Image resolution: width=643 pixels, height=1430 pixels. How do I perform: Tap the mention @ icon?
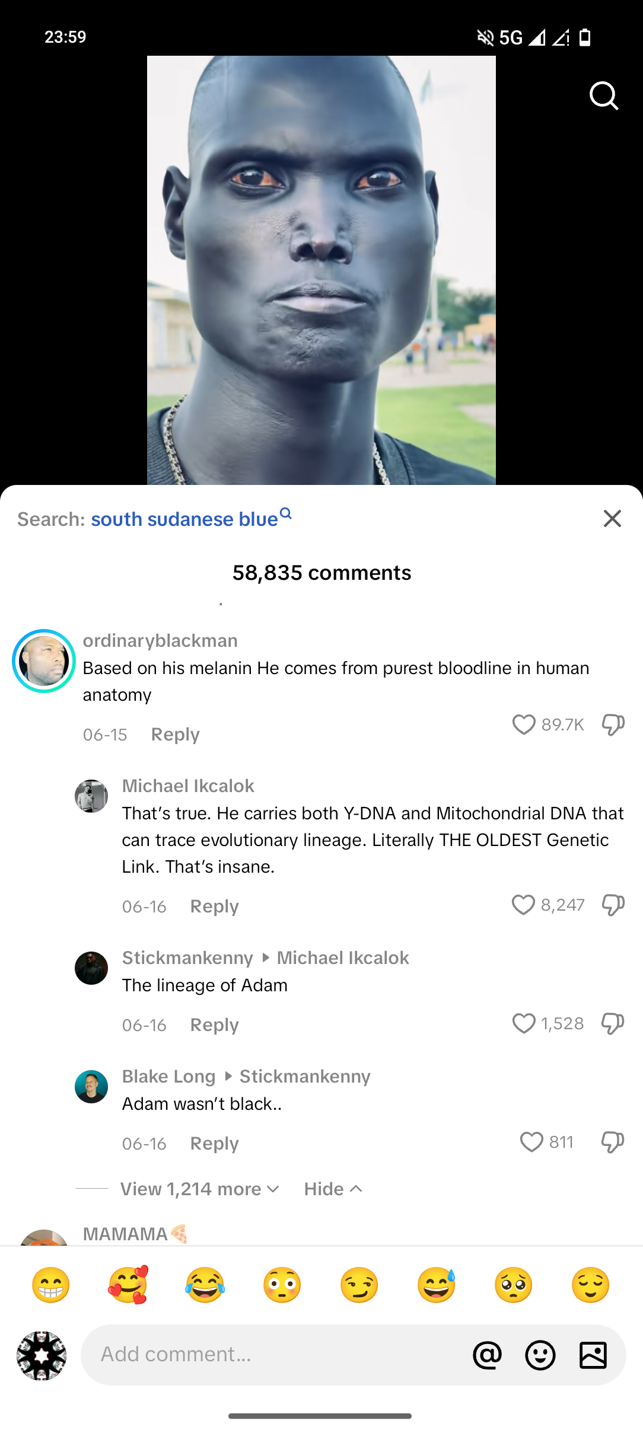[x=488, y=1355]
